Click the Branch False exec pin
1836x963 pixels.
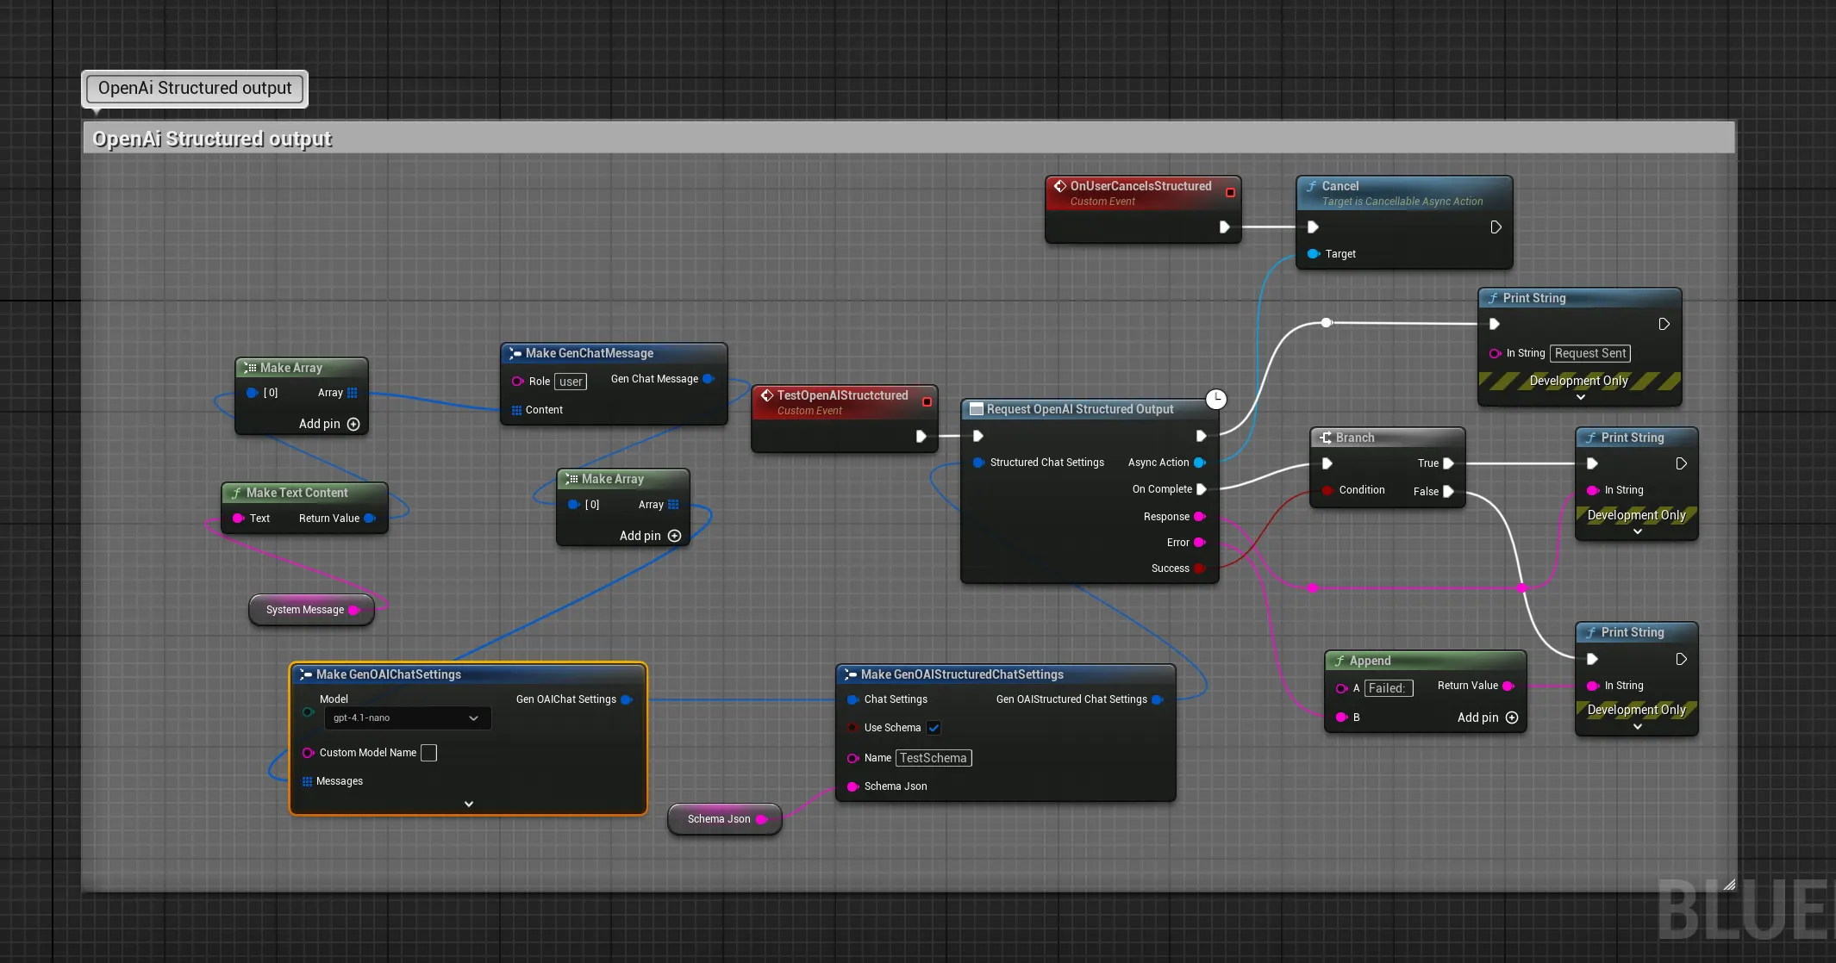coord(1449,492)
